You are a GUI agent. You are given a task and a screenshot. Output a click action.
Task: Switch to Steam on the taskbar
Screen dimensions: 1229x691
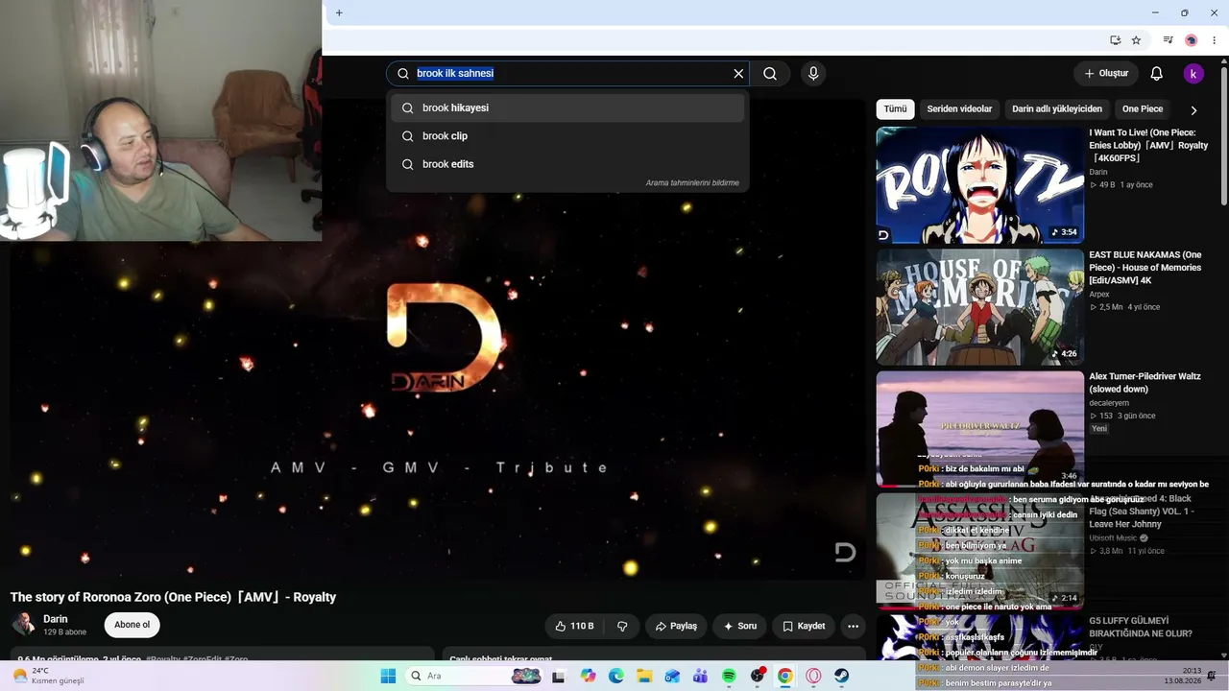842,676
